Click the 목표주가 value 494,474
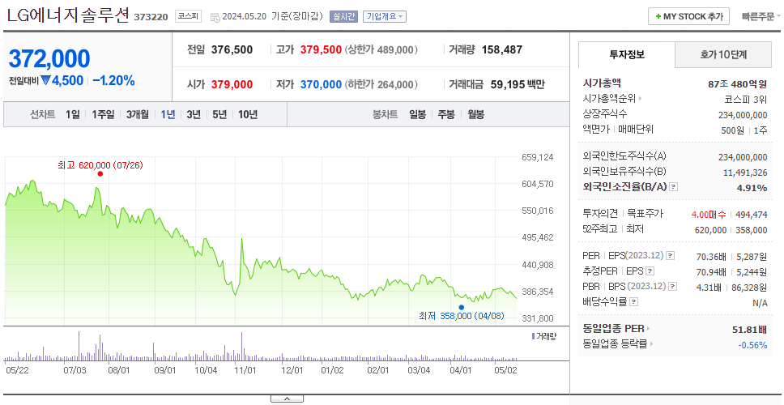Image resolution: width=784 pixels, height=405 pixels. click(x=751, y=215)
